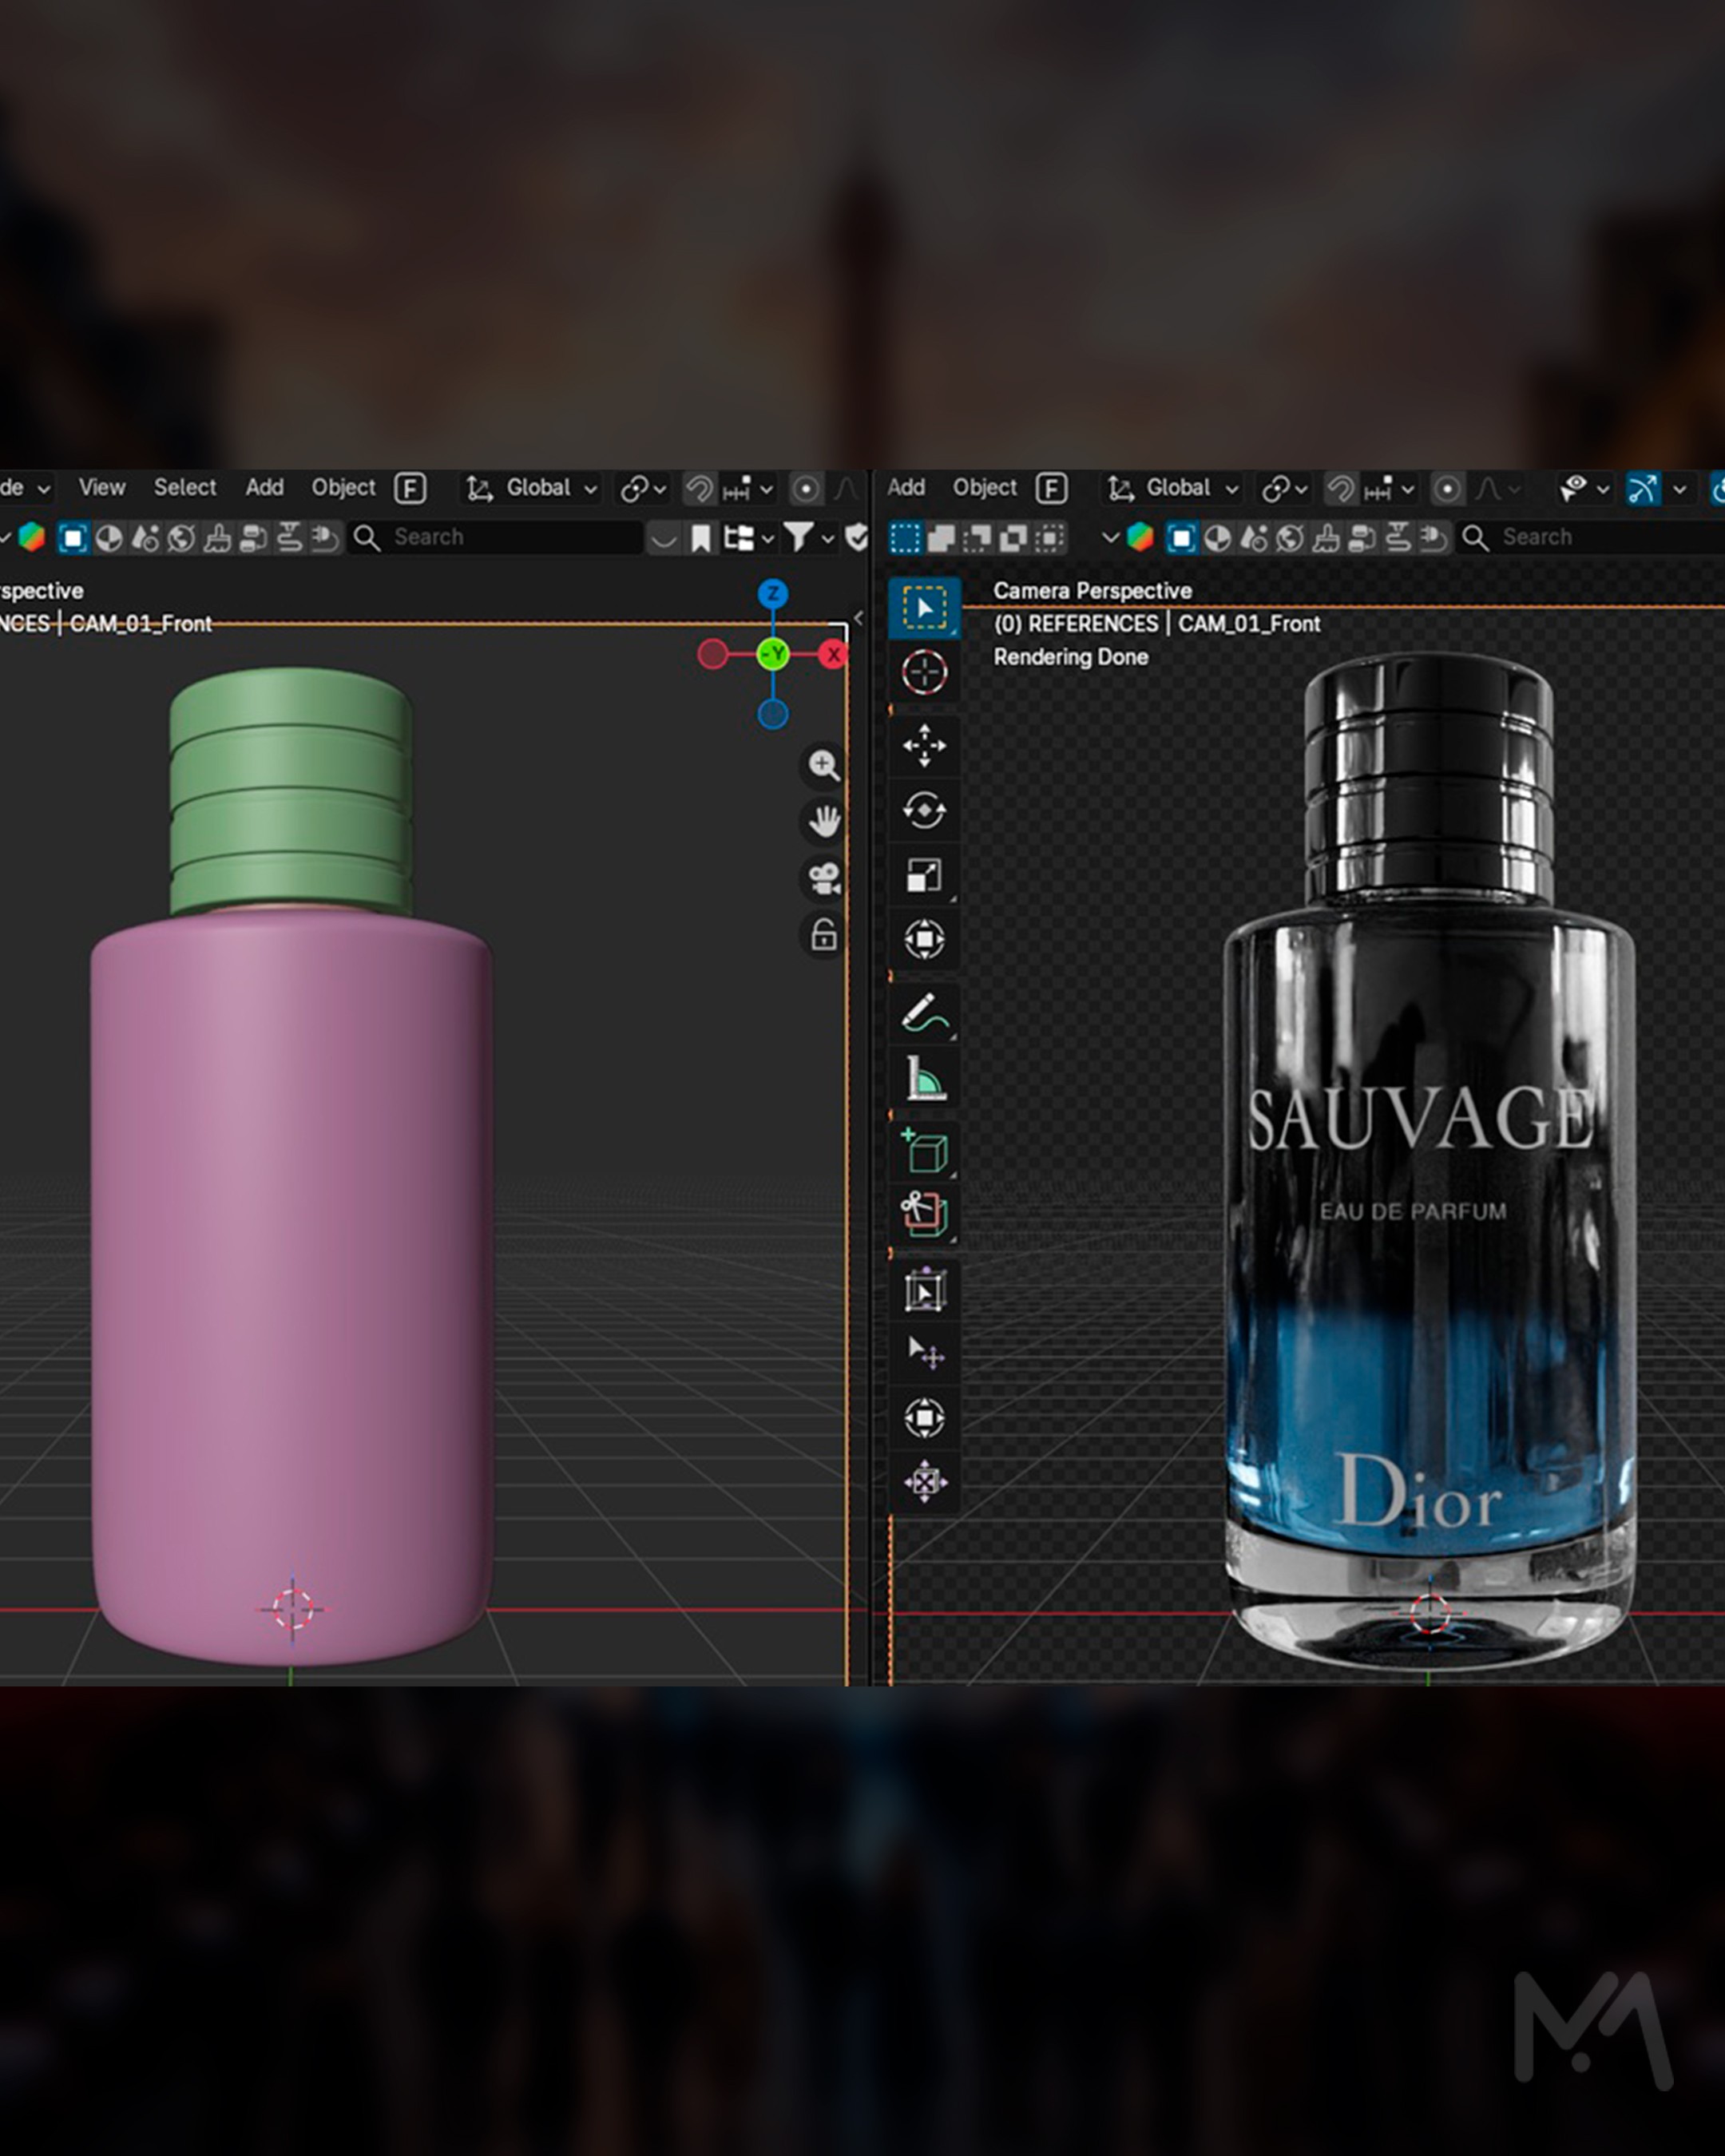
Task: Click the colored hexagon icon in left viewport
Action: point(32,538)
